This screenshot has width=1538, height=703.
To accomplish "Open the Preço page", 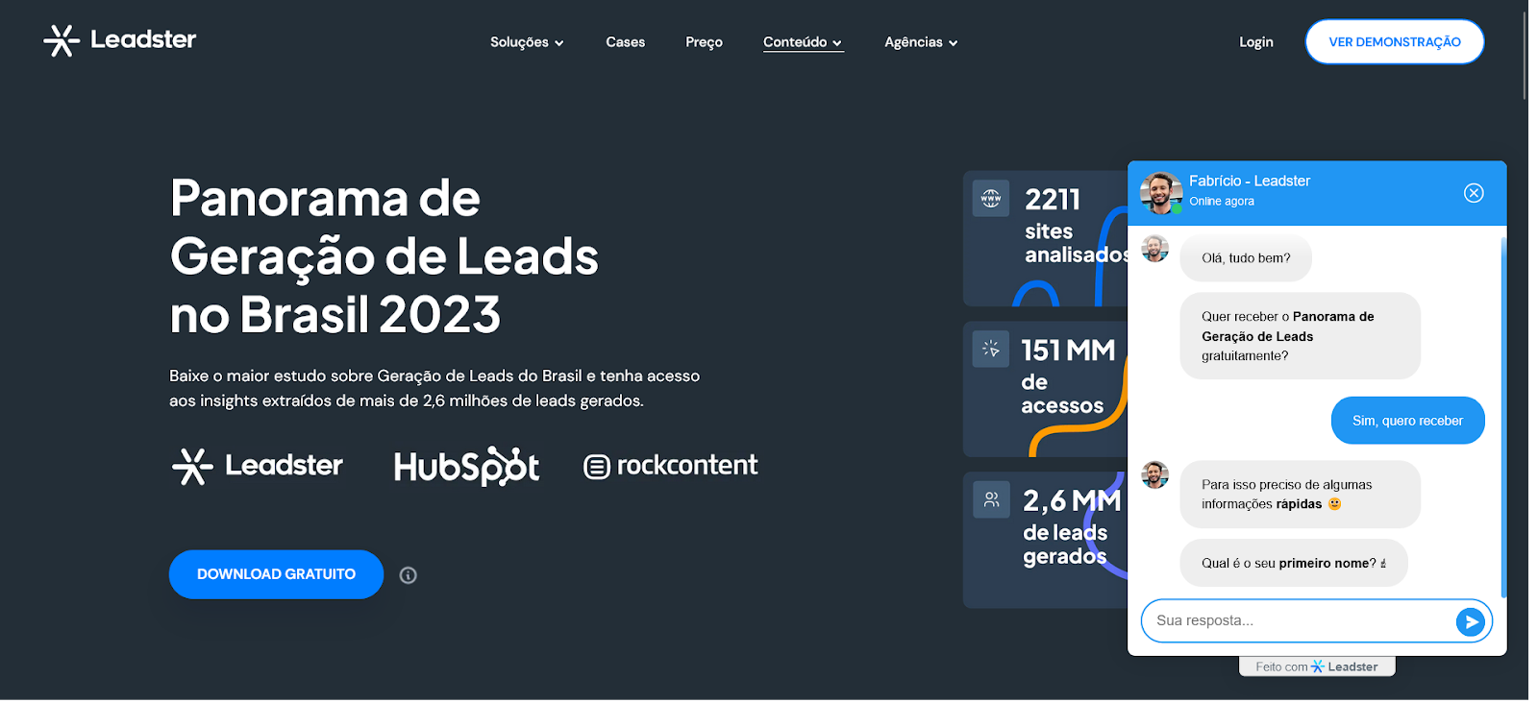I will 704,42.
